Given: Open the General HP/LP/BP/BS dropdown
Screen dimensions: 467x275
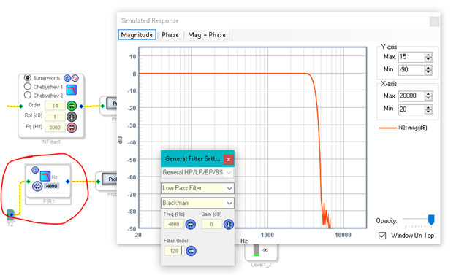Looking at the screenshot, I should [x=197, y=172].
